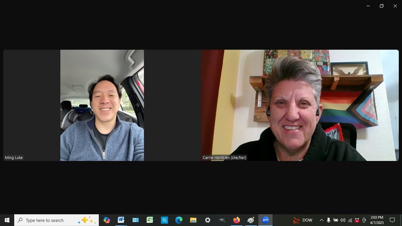
Task: Open the Paint palette taskbar icon
Action: (251, 220)
